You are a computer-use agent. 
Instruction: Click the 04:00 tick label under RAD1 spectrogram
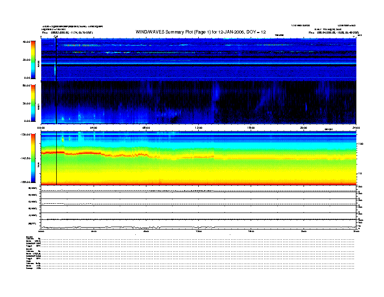point(94,128)
